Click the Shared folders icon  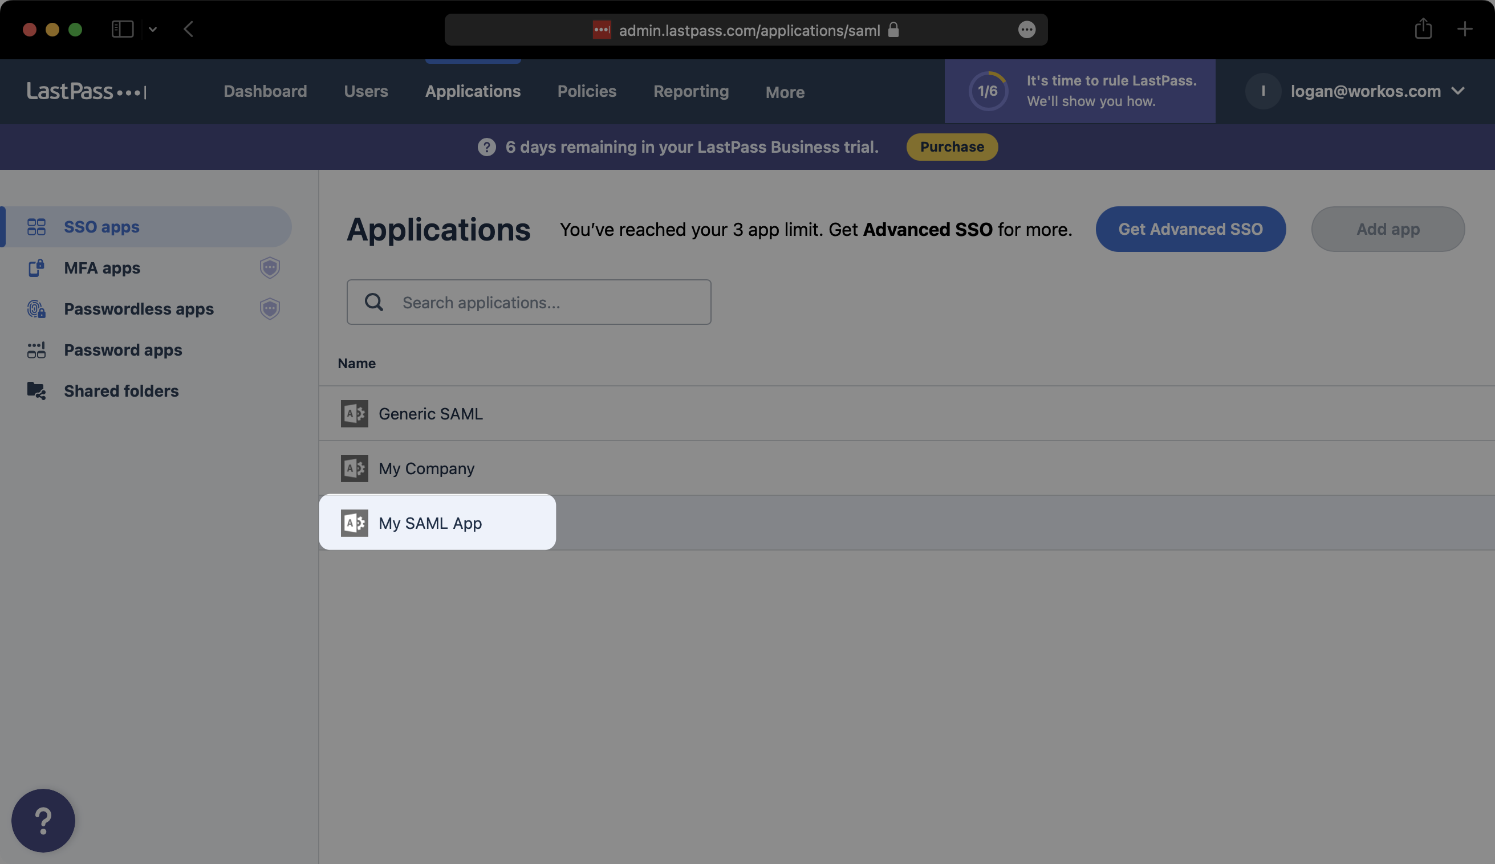[36, 391]
